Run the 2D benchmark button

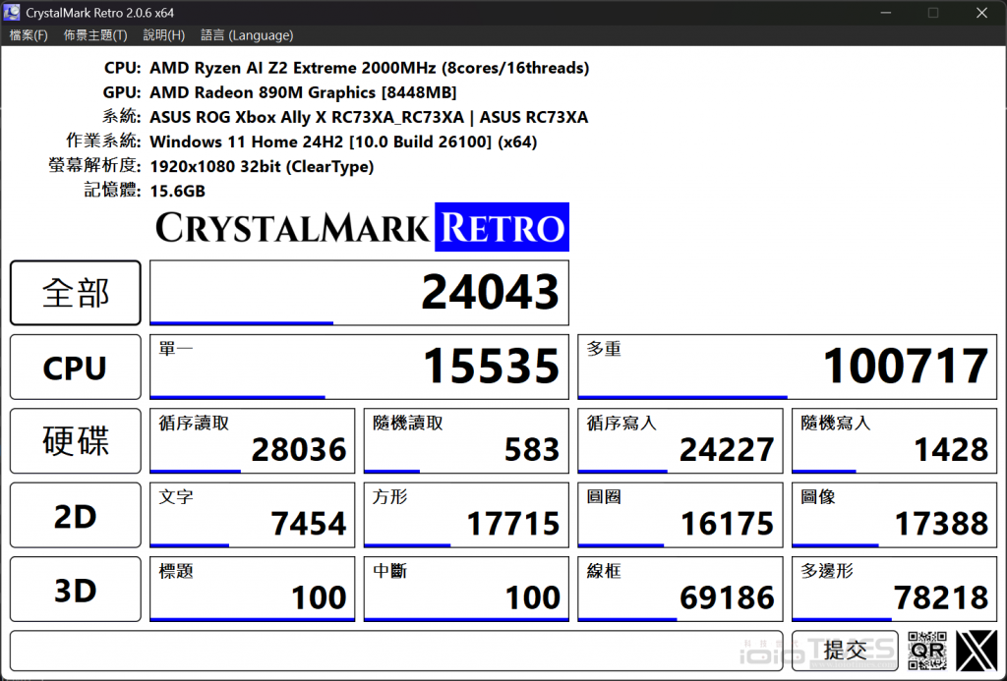tap(75, 515)
